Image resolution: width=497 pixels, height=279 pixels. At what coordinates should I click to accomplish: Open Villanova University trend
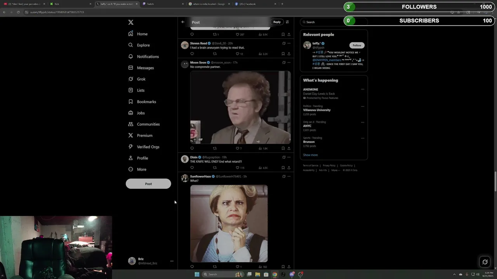click(x=317, y=110)
